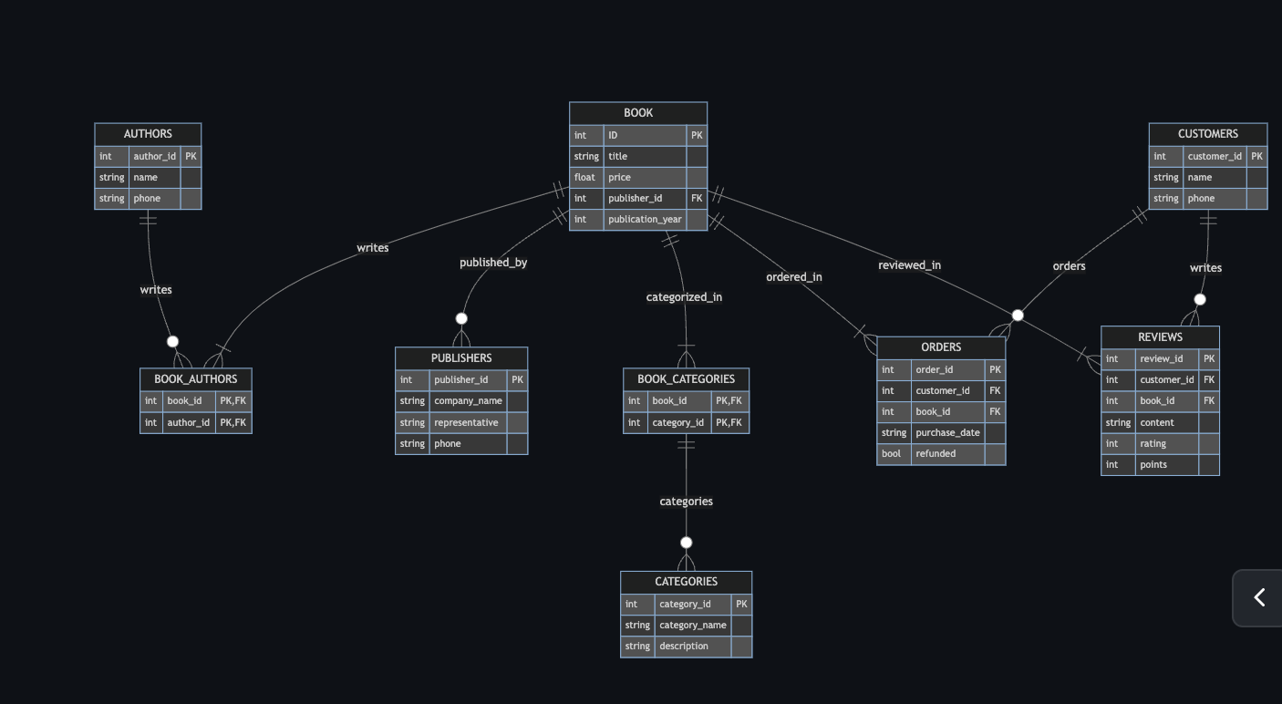This screenshot has height=704, width=1282.
Task: Select the BOOK_AUTHORS entity header
Action: point(196,379)
